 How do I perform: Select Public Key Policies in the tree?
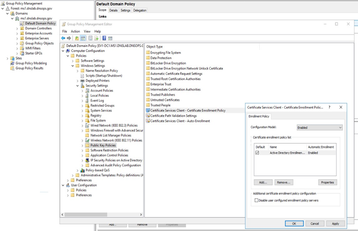click(103, 145)
